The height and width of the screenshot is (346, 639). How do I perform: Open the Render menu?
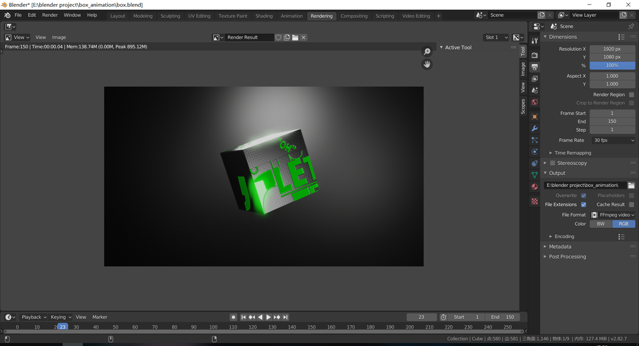click(x=50, y=15)
